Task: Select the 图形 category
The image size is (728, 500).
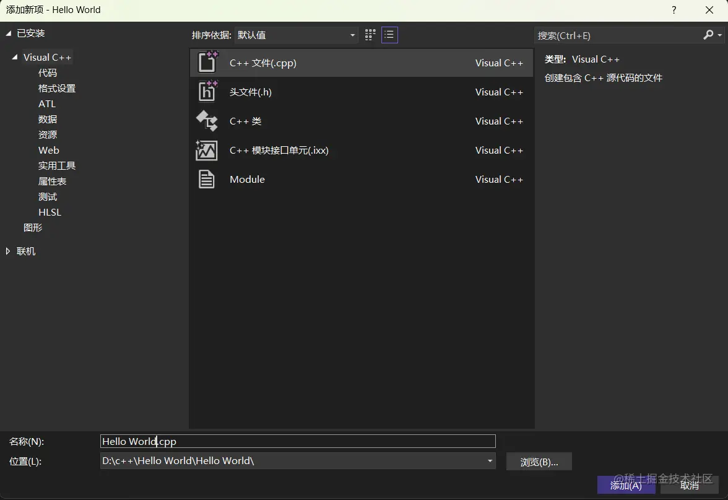Action: pyautogui.click(x=32, y=228)
